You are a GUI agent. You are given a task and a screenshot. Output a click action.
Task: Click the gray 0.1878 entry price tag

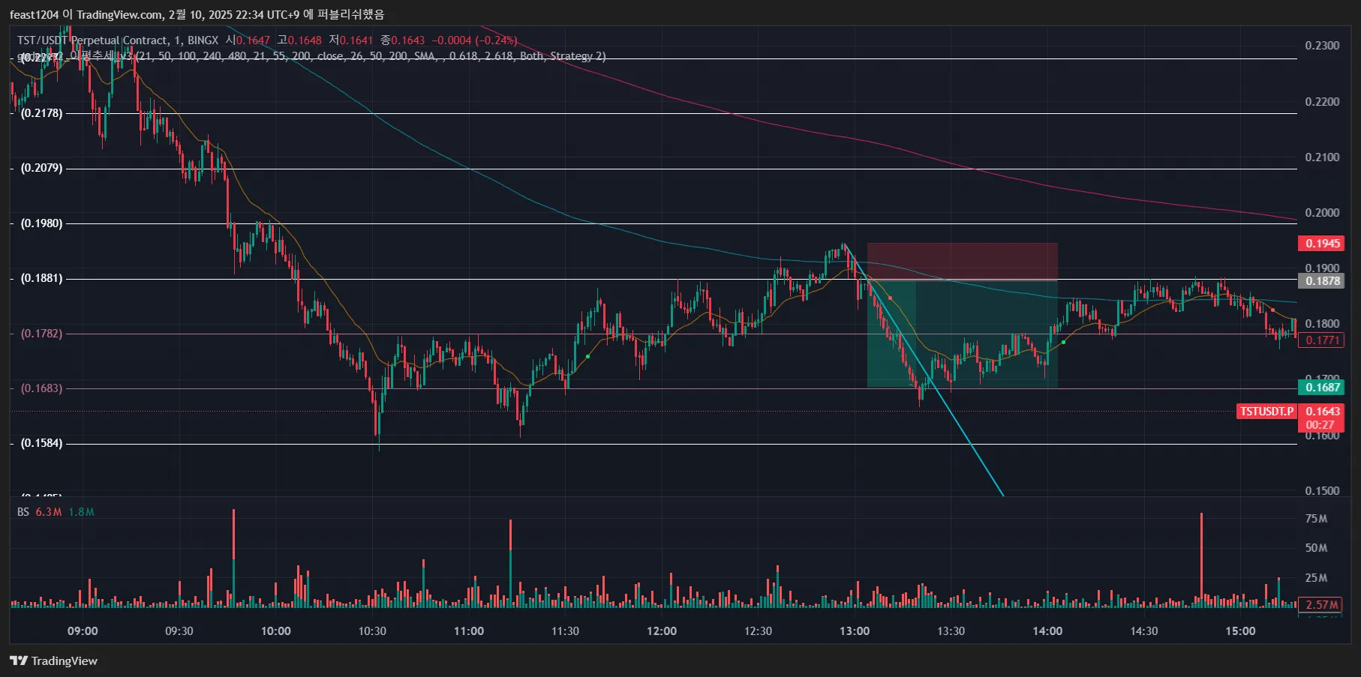click(1321, 281)
